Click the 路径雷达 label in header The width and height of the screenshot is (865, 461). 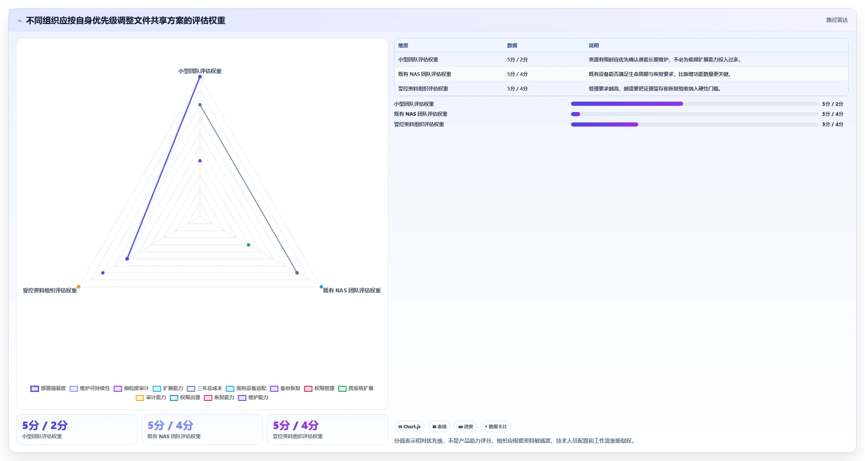(837, 20)
